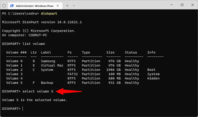198x117 pixels.
Task: Click the red arrow pointing at select volume 5
Action: [x=69, y=91]
